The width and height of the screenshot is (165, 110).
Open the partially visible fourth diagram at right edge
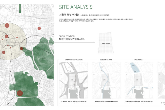pos(161,81)
